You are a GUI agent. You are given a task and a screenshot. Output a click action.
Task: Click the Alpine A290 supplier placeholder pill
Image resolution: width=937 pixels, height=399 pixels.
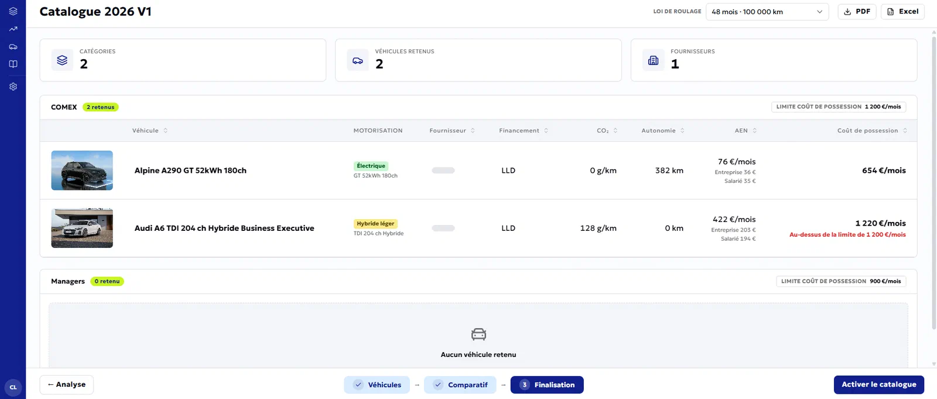click(x=443, y=170)
